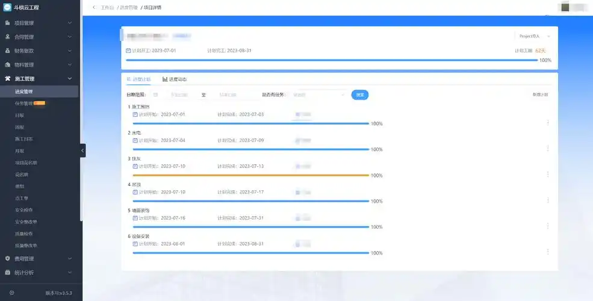Image resolution: width=593 pixels, height=301 pixels.
Task: Switch to the 进度动态 tab
Action: pos(175,79)
